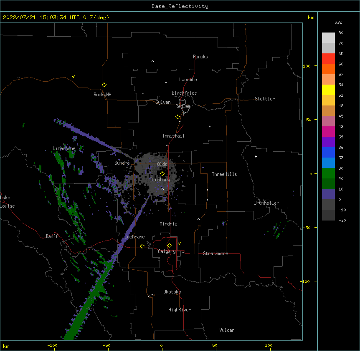This screenshot has height=351, width=360.
Task: Click the Sundre town label
Action: click(122, 163)
